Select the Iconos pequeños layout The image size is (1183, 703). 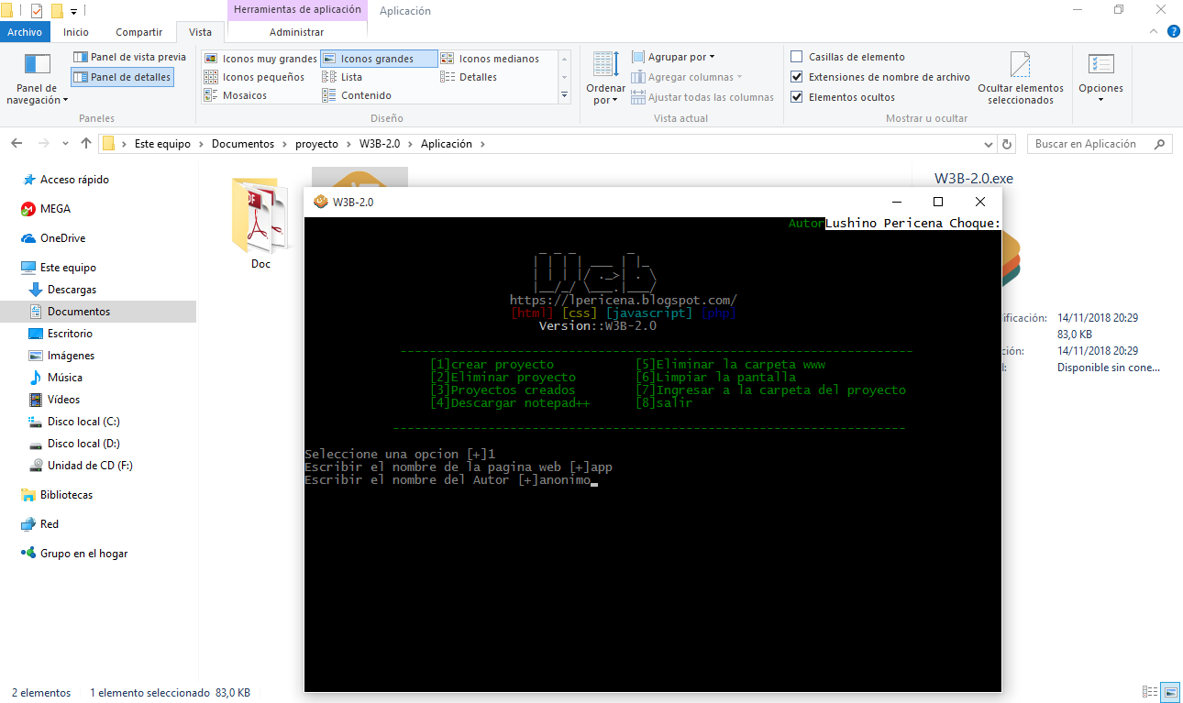pyautogui.click(x=255, y=77)
